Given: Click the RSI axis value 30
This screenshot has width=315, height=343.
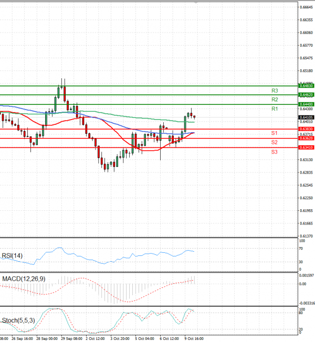Looking at the screenshot, I should pos(301,262).
